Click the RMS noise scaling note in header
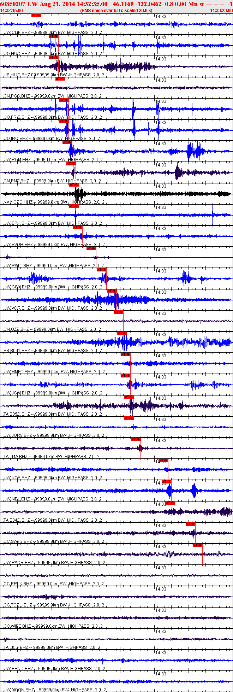The image size is (233, 692). point(116,10)
